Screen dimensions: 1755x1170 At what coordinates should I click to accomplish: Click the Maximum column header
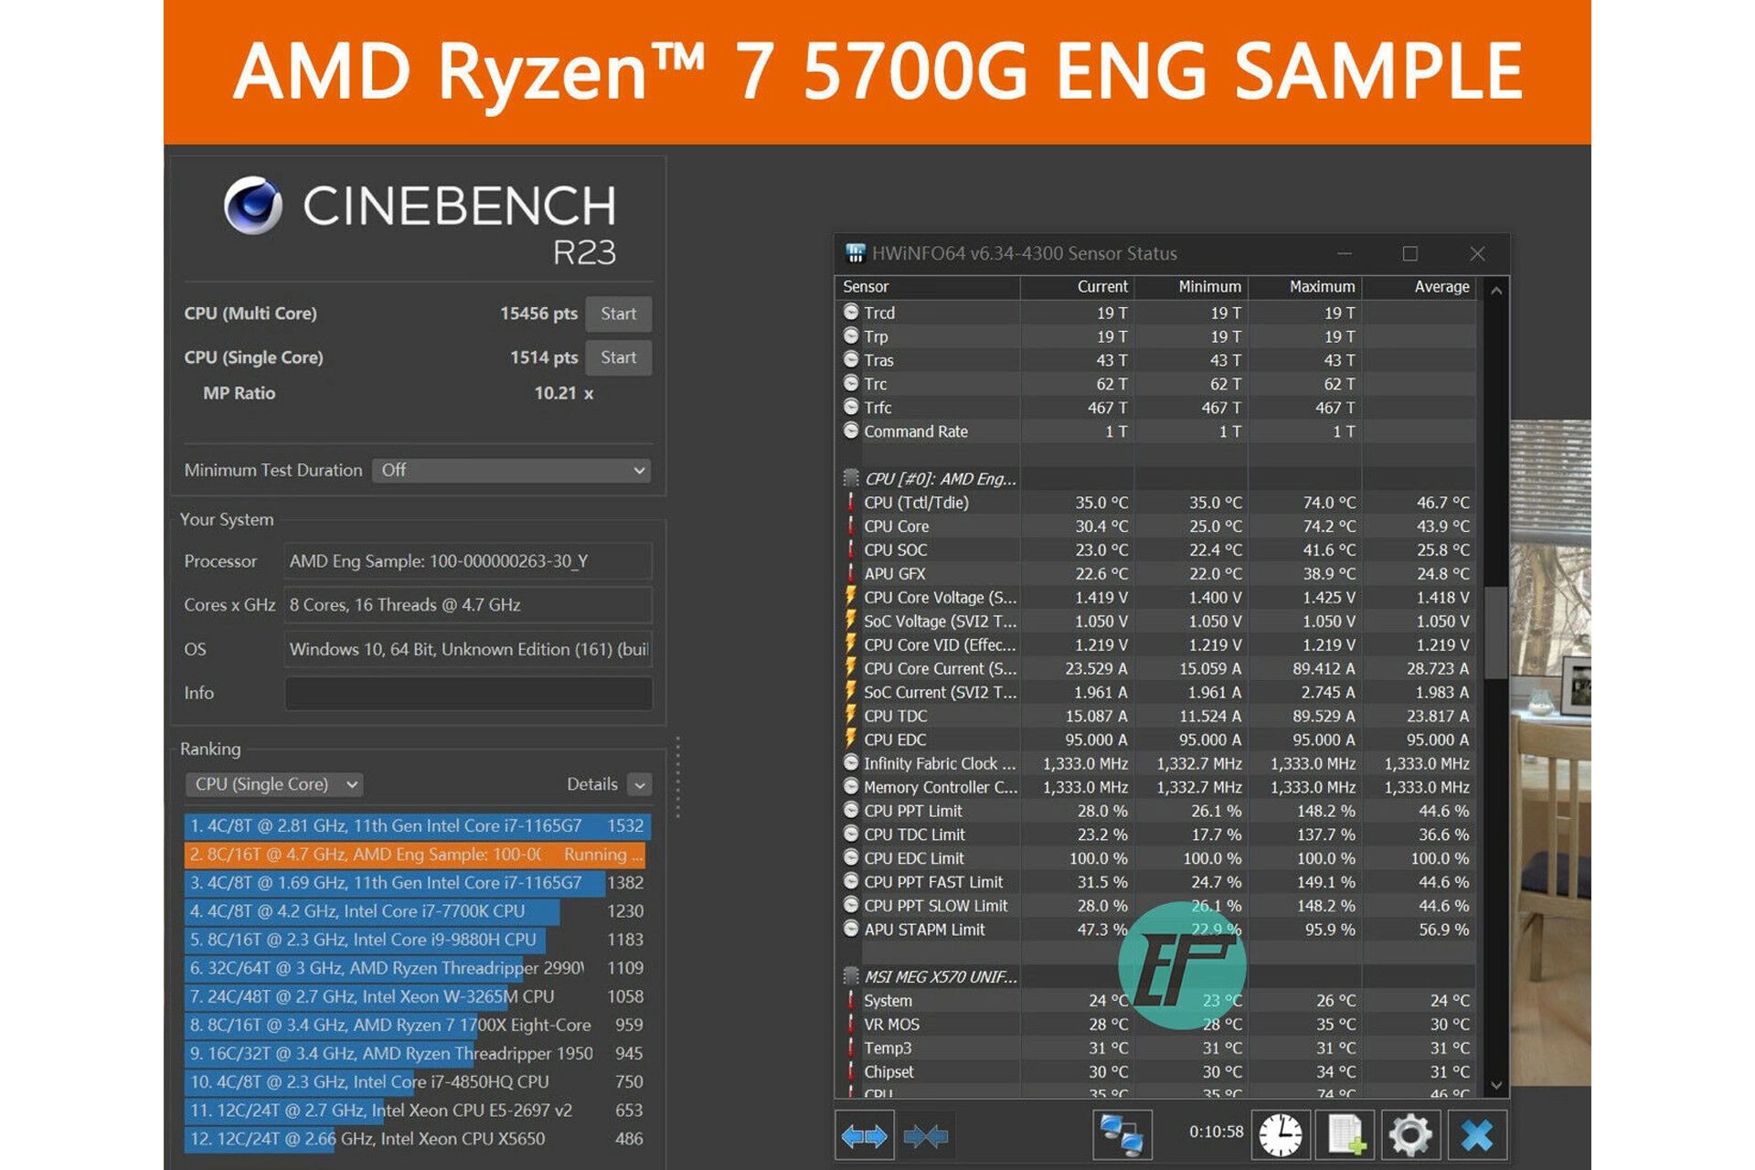(1305, 287)
